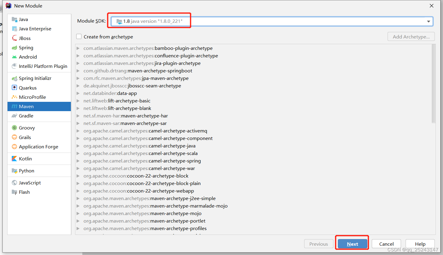Click the JBoss red dots icon
The image size is (443, 255).
click(14, 38)
